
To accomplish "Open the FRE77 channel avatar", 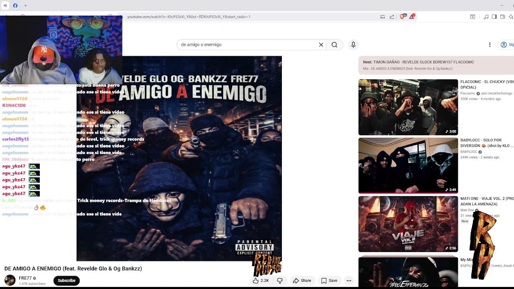I will tap(10, 280).
